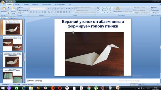Select slide 10 thumbnail
The height and width of the screenshot is (90, 161).
[x=13, y=43]
